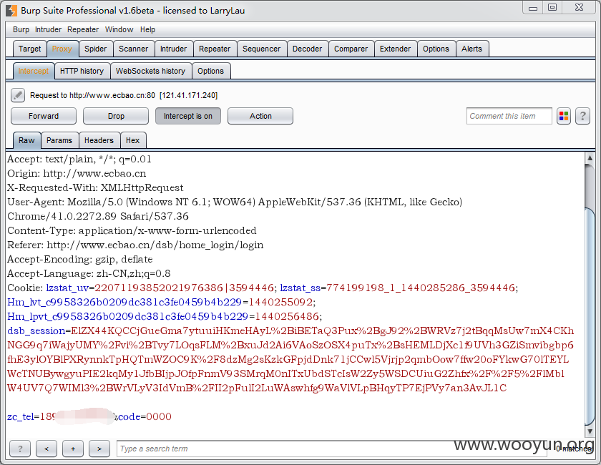The width and height of the screenshot is (601, 465).
Task: Open the Repeater menu in menu bar
Action: 83,29
